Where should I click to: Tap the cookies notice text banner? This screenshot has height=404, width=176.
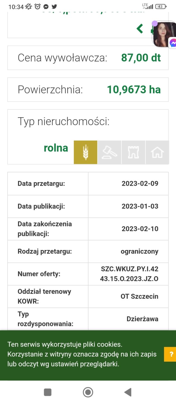tap(82, 354)
